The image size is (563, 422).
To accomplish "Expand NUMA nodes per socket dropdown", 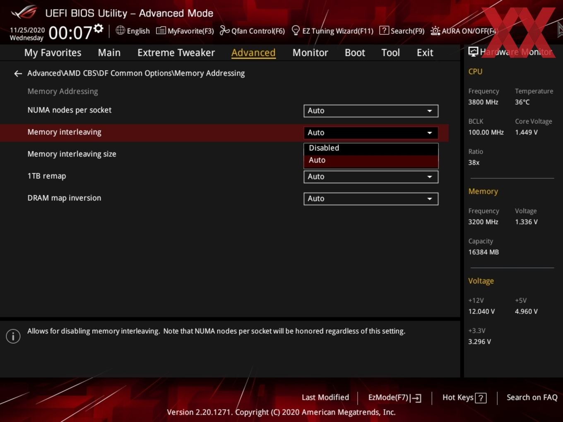I will click(371, 111).
